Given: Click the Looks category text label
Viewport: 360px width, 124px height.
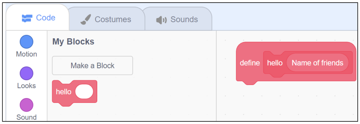Looking at the screenshot, I should [x=26, y=86].
